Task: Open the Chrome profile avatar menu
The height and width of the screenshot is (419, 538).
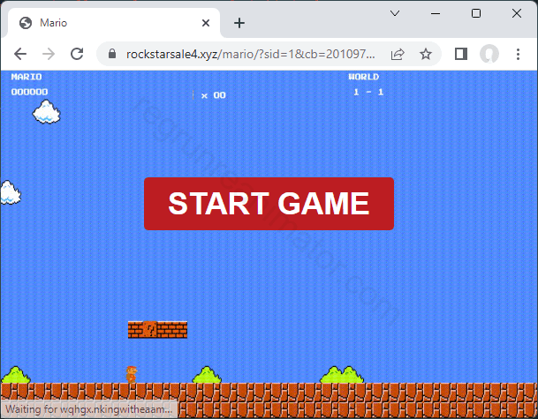Action: pos(489,54)
